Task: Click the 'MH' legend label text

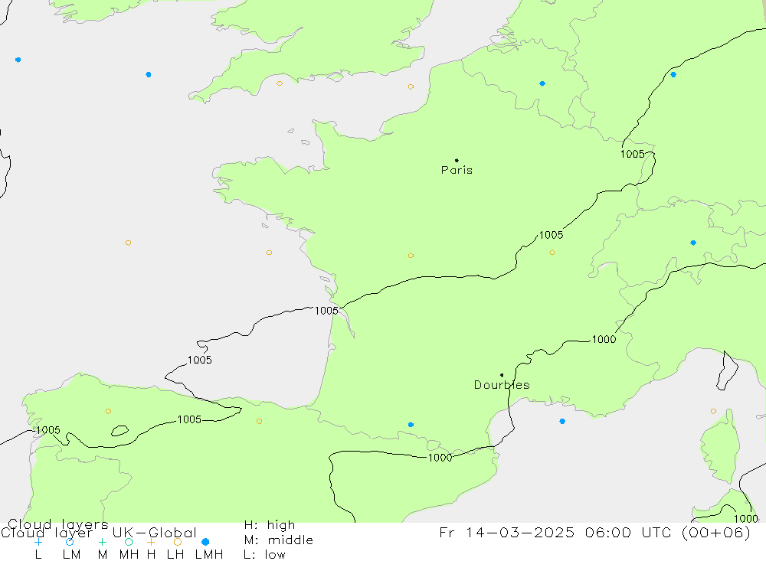Action: (x=129, y=555)
